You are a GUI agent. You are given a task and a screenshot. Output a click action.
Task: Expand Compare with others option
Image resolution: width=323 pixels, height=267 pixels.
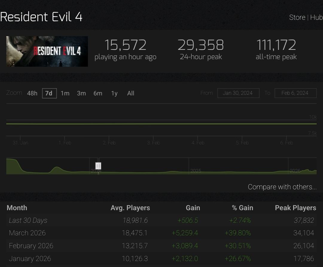coord(282,187)
